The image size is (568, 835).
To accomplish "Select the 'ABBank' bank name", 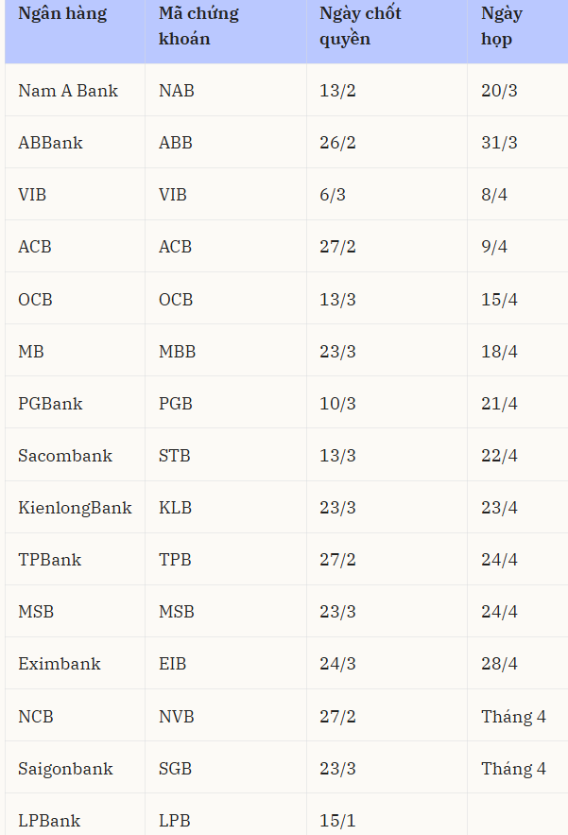I will click(x=50, y=143).
